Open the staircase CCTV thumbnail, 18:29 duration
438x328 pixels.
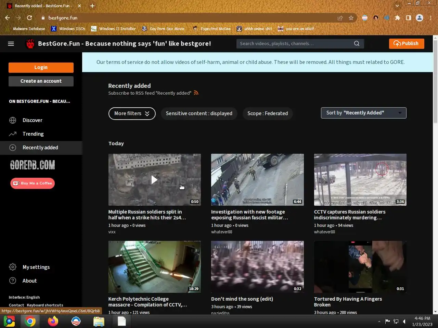coord(155,266)
